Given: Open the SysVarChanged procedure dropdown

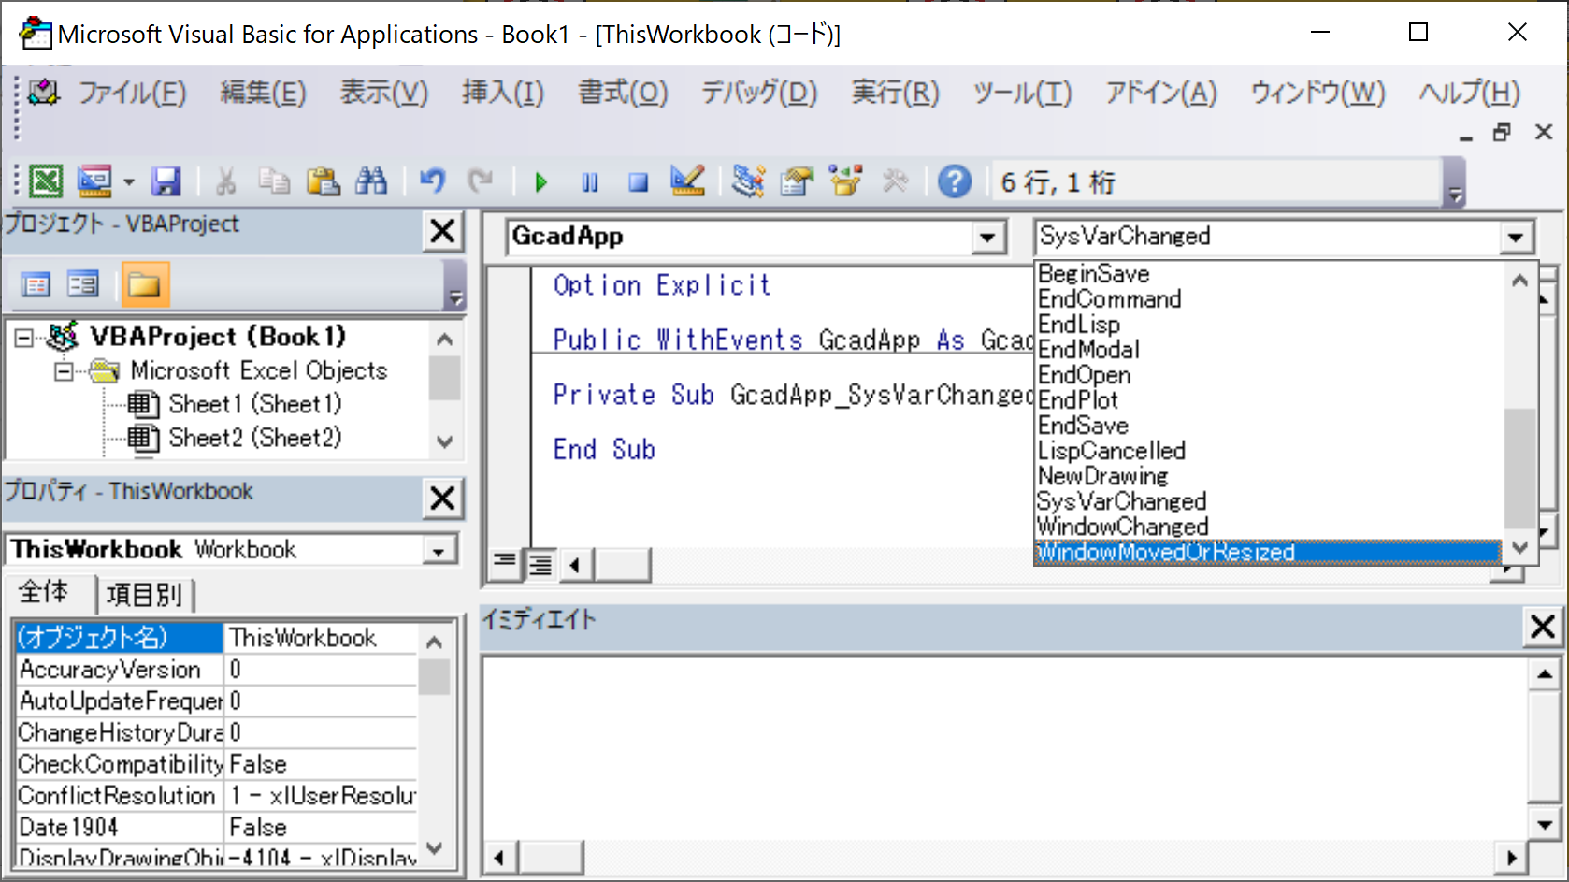Looking at the screenshot, I should coord(1516,238).
